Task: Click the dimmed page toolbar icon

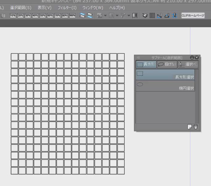Action: [111, 15]
